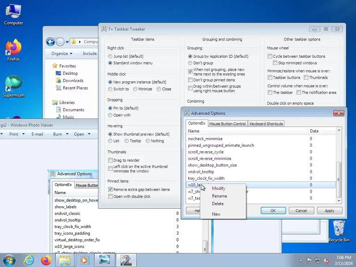Select Jump list (default) radio button
The height and width of the screenshot is (267, 356).
click(110, 56)
